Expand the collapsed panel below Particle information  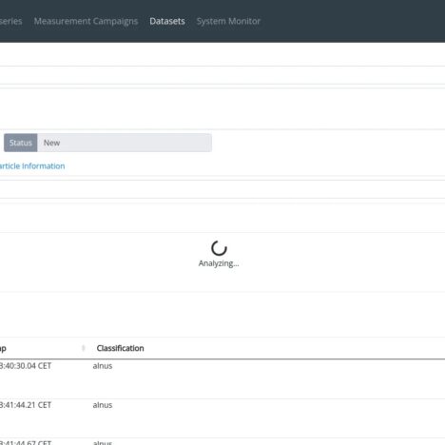[222, 189]
